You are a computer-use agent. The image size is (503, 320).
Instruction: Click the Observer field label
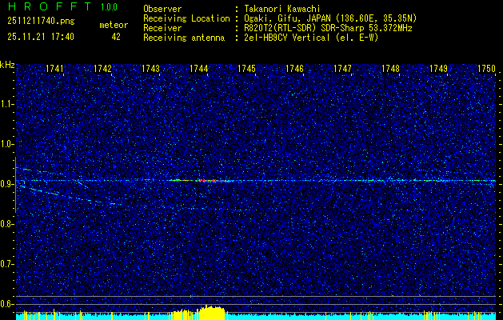pos(162,9)
